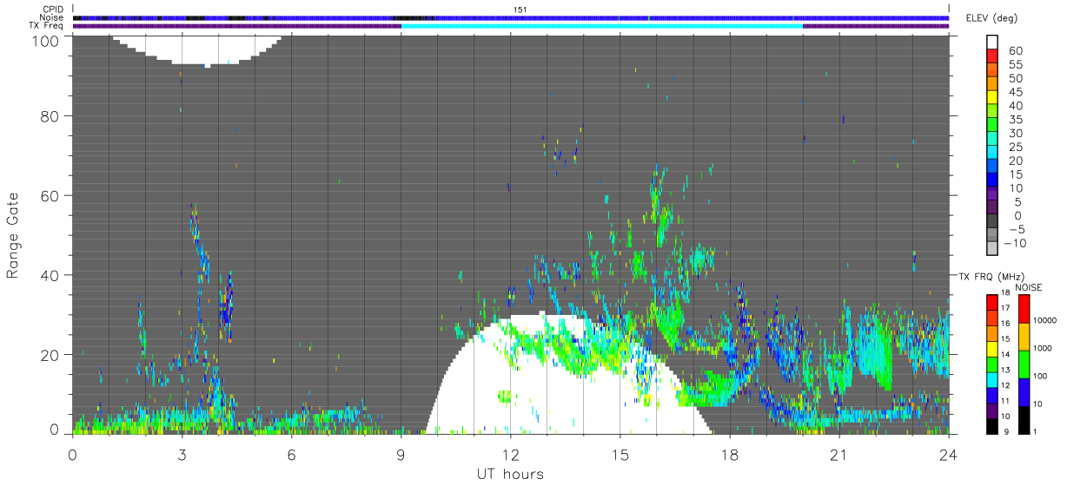Click the "40" tick on Range Gate axis
The width and height of the screenshot is (1067, 492).
(51, 275)
